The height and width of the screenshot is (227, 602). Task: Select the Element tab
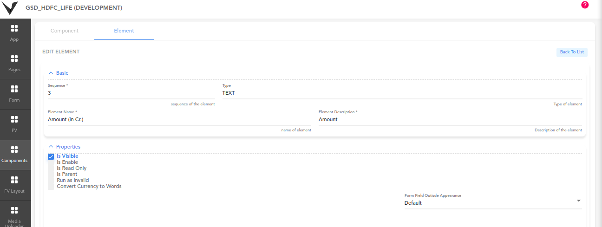pyautogui.click(x=124, y=31)
